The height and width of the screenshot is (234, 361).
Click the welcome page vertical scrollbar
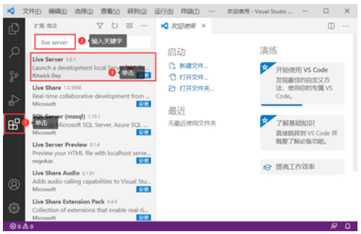(355, 102)
